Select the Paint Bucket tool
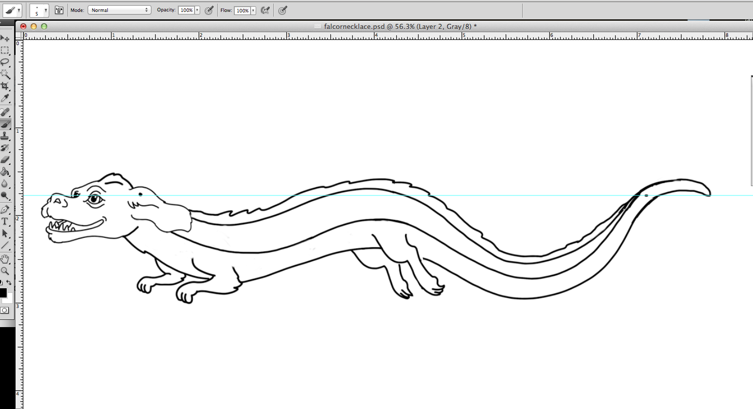 click(5, 172)
